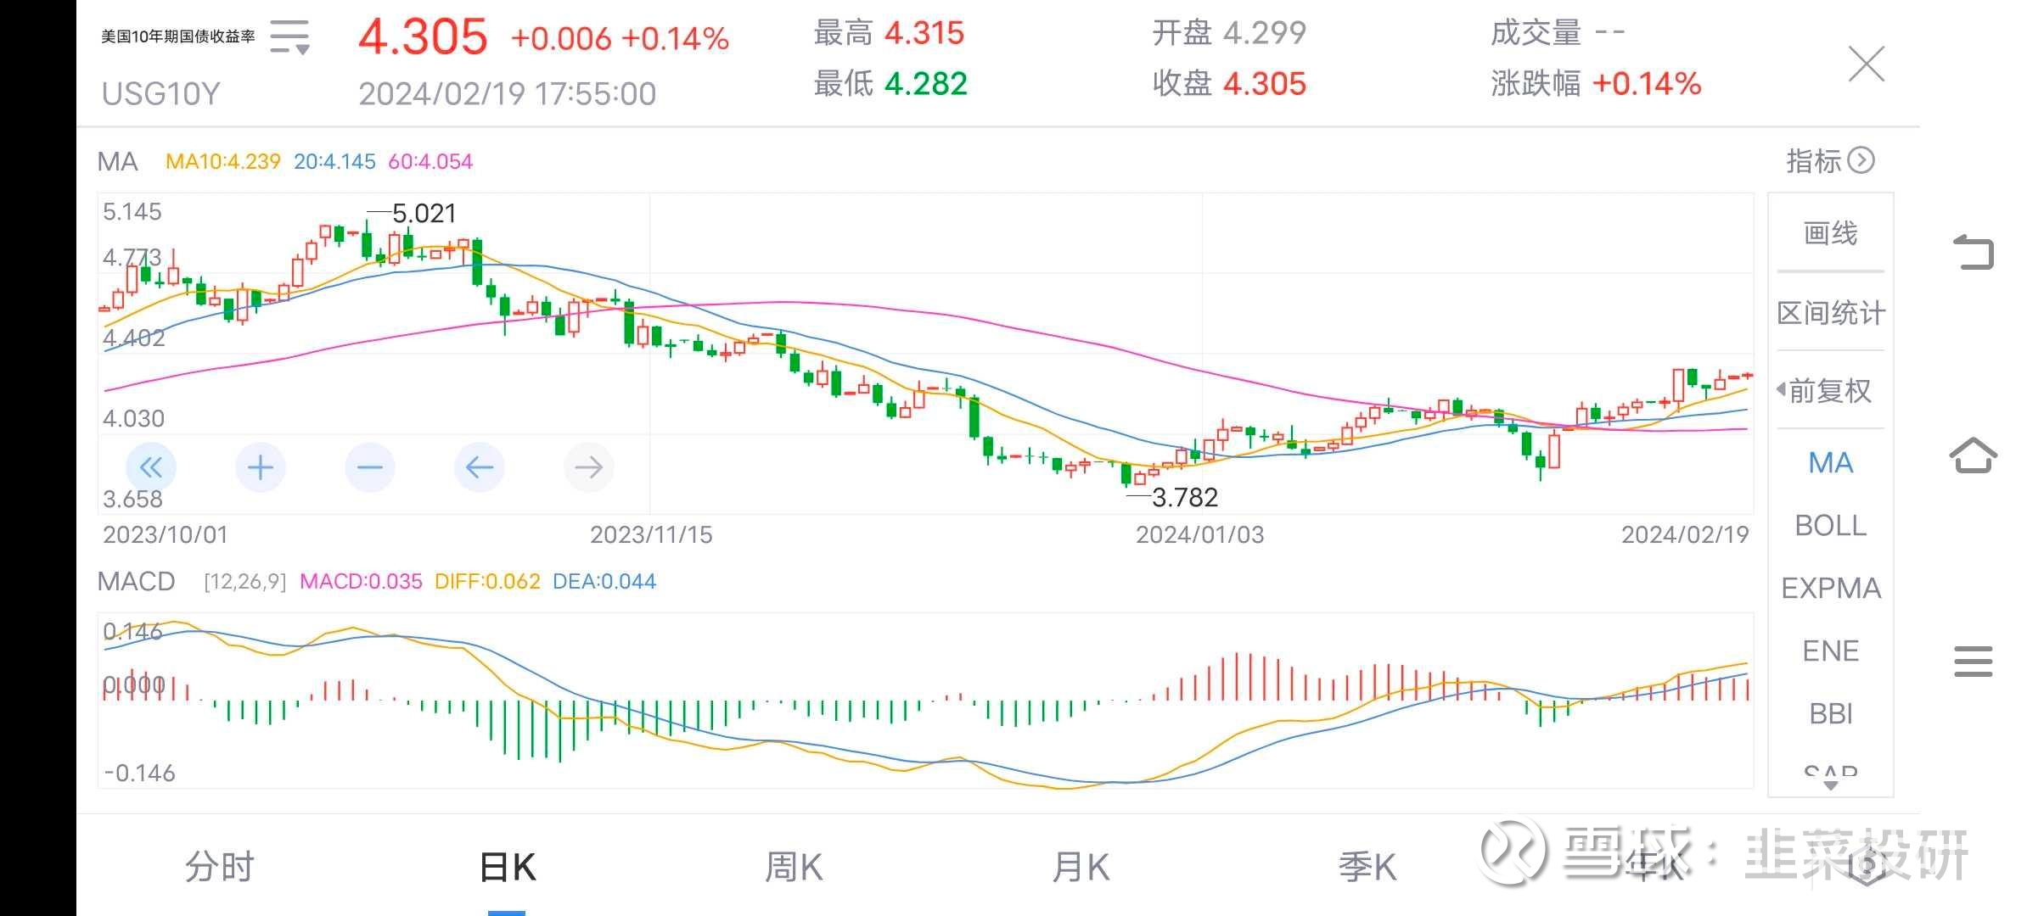
Task: Toggle the MA indicator overlay
Action: pos(1830,462)
